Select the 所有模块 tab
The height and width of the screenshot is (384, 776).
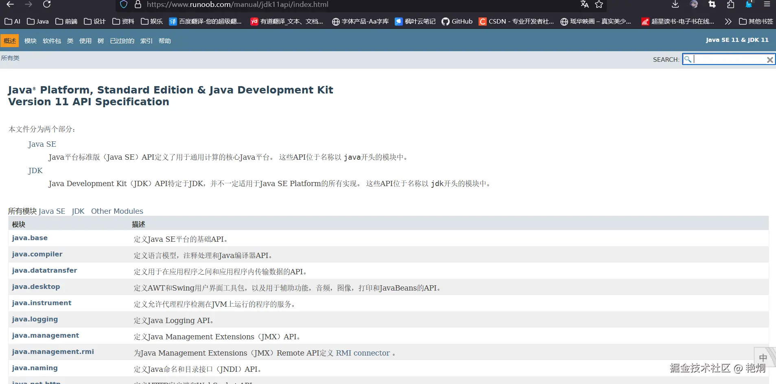pos(22,211)
